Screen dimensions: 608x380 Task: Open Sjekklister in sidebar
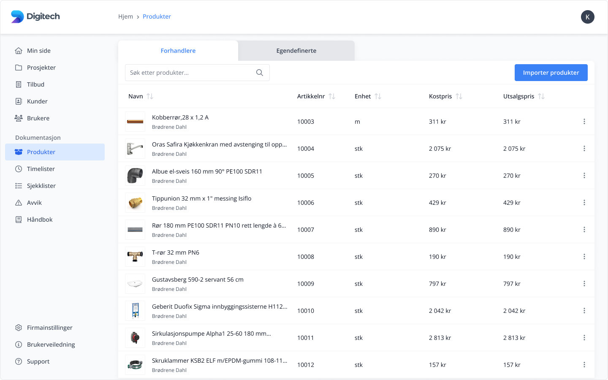coord(55,186)
